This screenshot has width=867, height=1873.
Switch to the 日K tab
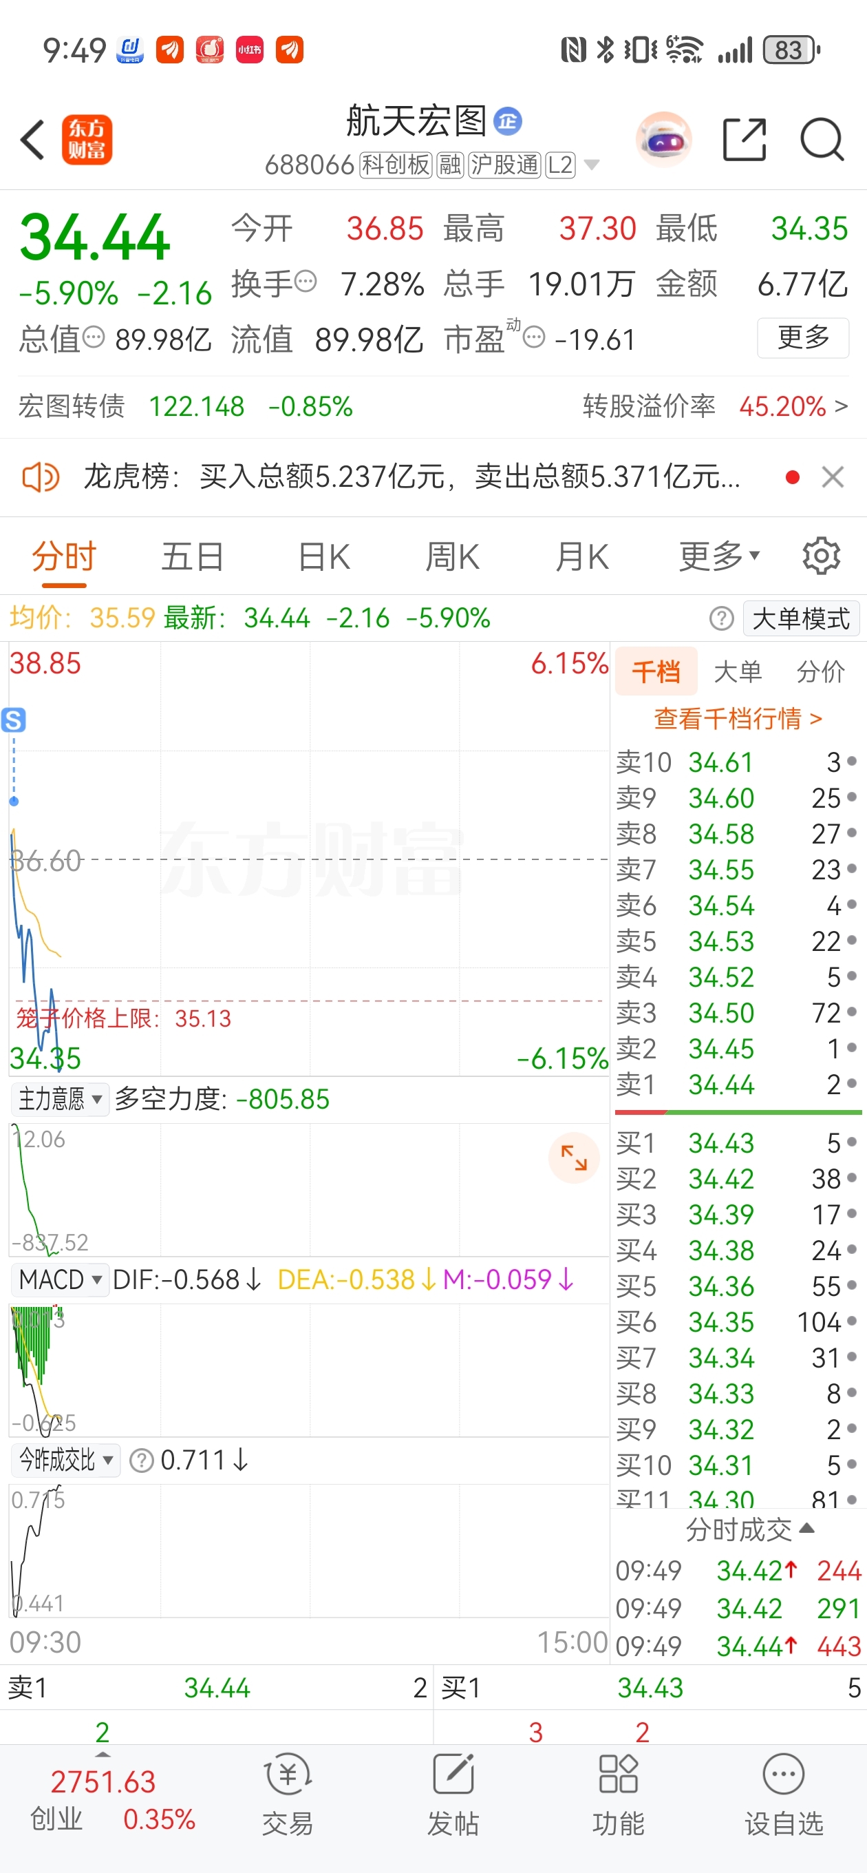point(324,557)
